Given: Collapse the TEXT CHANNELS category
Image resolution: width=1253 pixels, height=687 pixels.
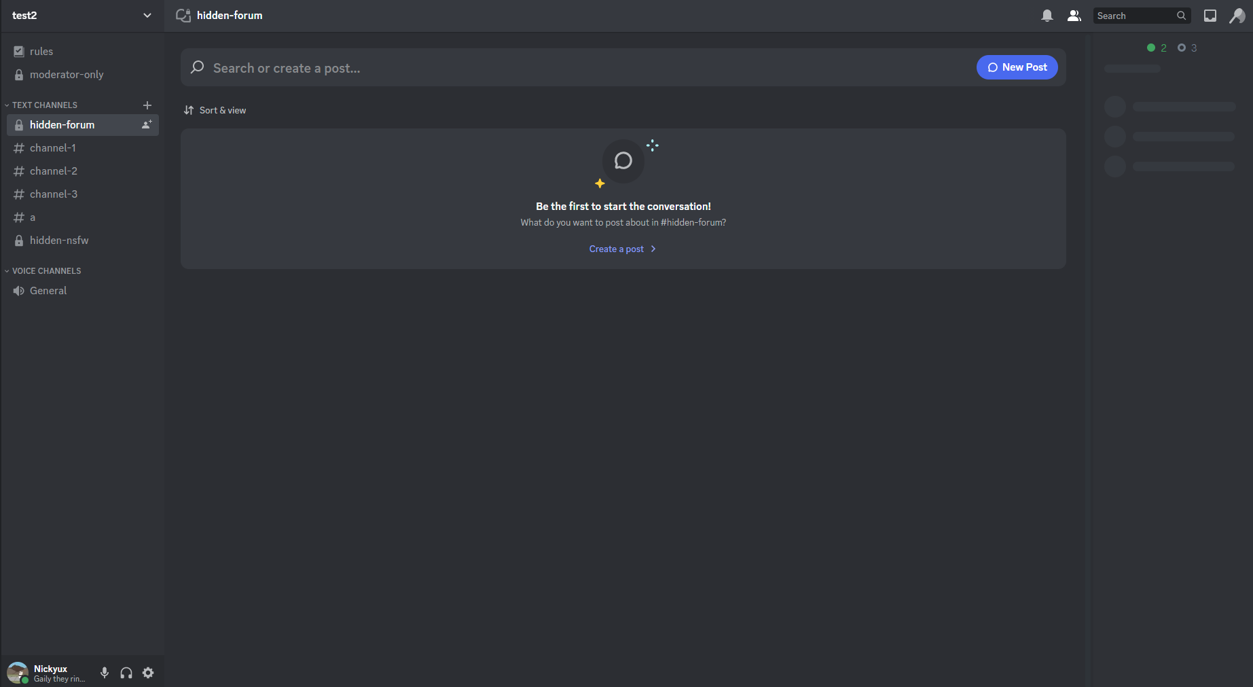Looking at the screenshot, I should click(44, 105).
